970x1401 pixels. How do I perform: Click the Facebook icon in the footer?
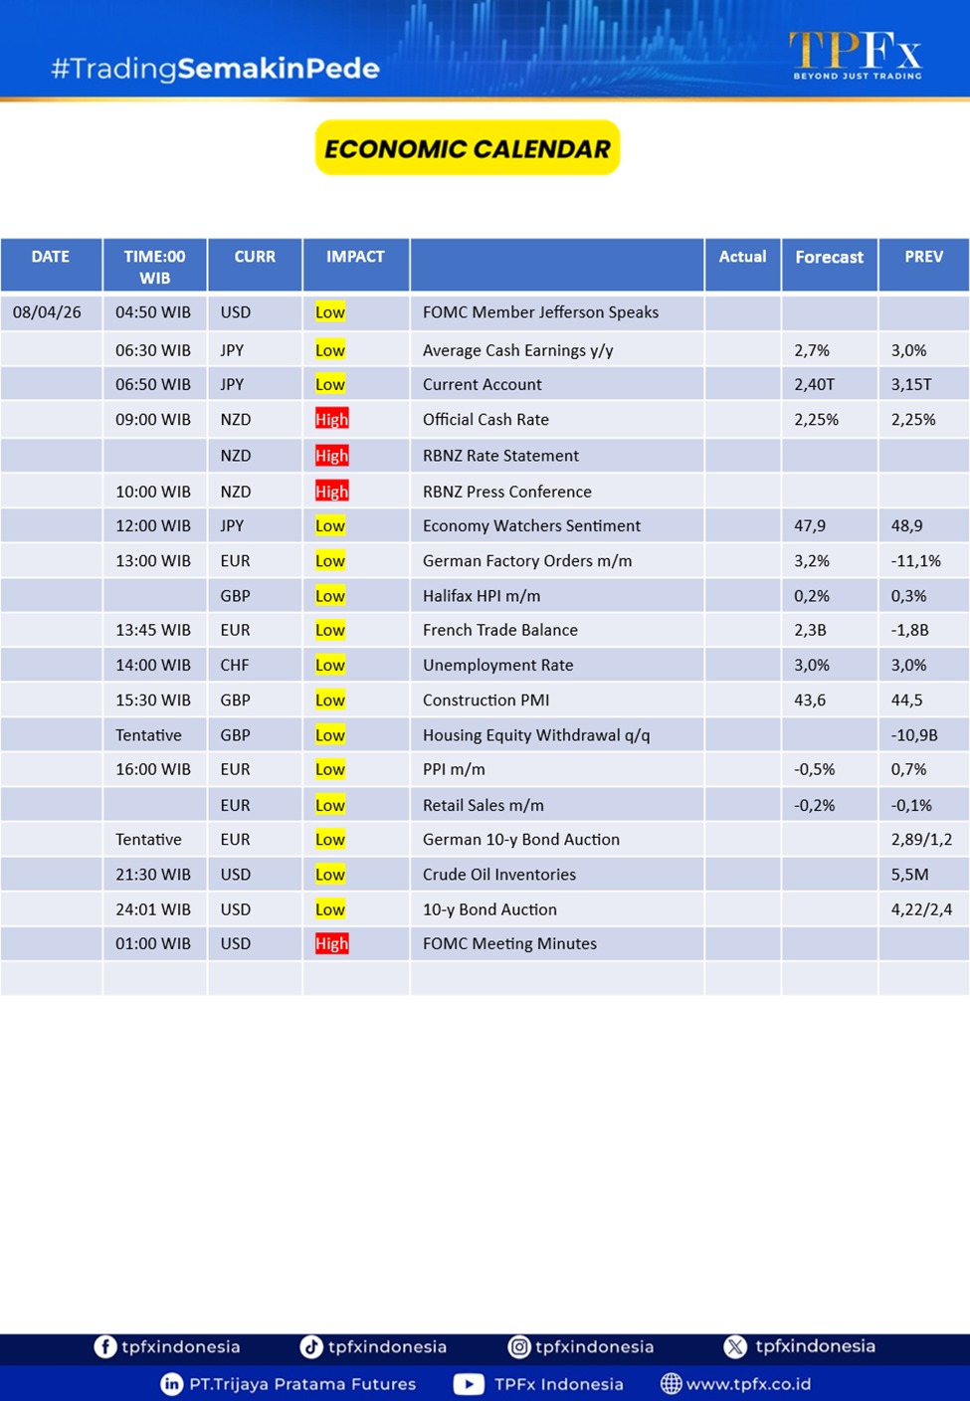pos(104,1346)
